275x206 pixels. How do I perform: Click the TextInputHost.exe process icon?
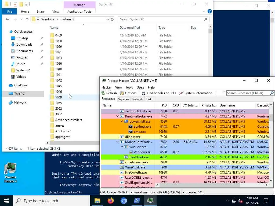(x=122, y=111)
